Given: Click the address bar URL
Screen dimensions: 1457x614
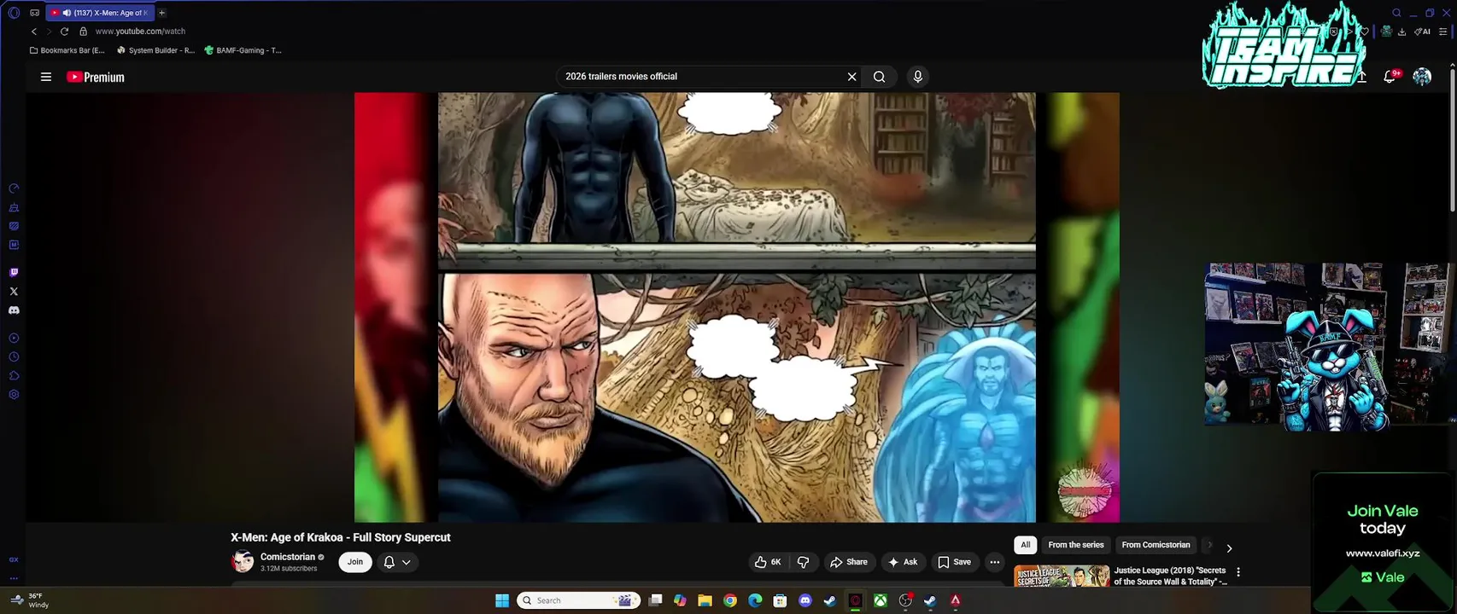Looking at the screenshot, I should (x=140, y=32).
